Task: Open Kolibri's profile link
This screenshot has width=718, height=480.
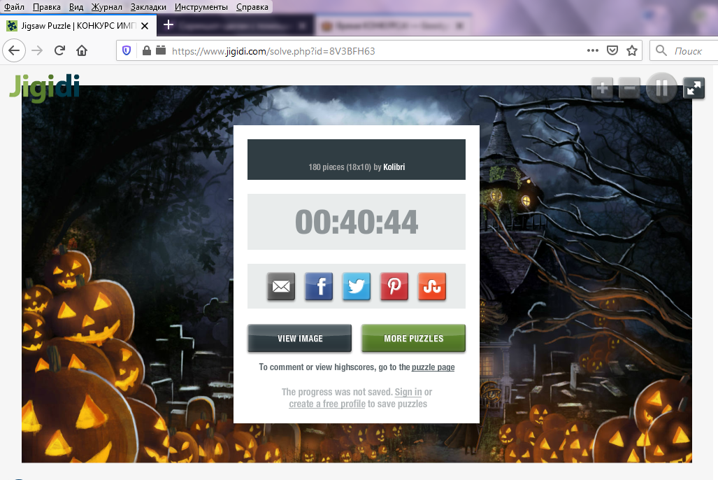Action: pos(394,167)
